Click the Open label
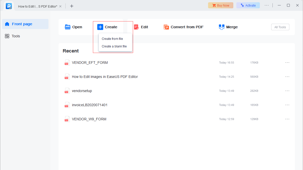The width and height of the screenshot is (303, 170). pos(77,27)
